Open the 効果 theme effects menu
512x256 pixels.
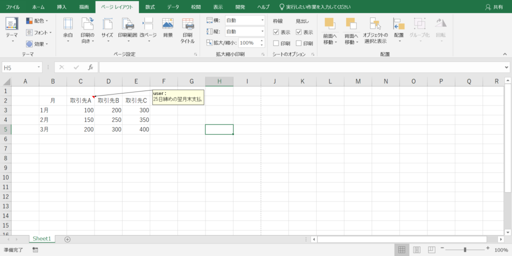click(x=37, y=44)
